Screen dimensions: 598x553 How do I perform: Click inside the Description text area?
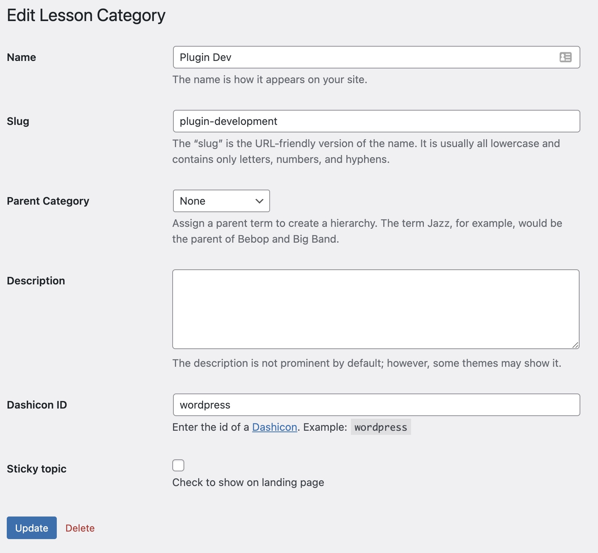pos(375,309)
